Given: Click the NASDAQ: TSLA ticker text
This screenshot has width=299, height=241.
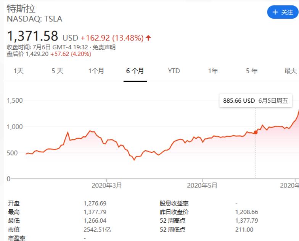Looking at the screenshot, I should tap(34, 19).
